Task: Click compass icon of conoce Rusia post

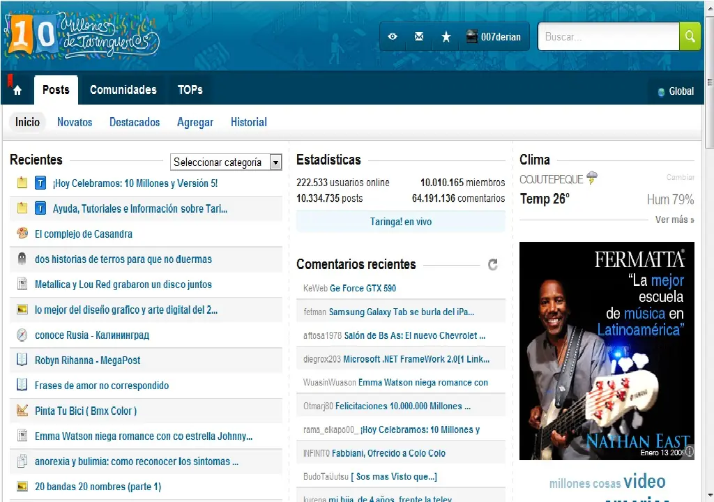Action: (x=22, y=335)
